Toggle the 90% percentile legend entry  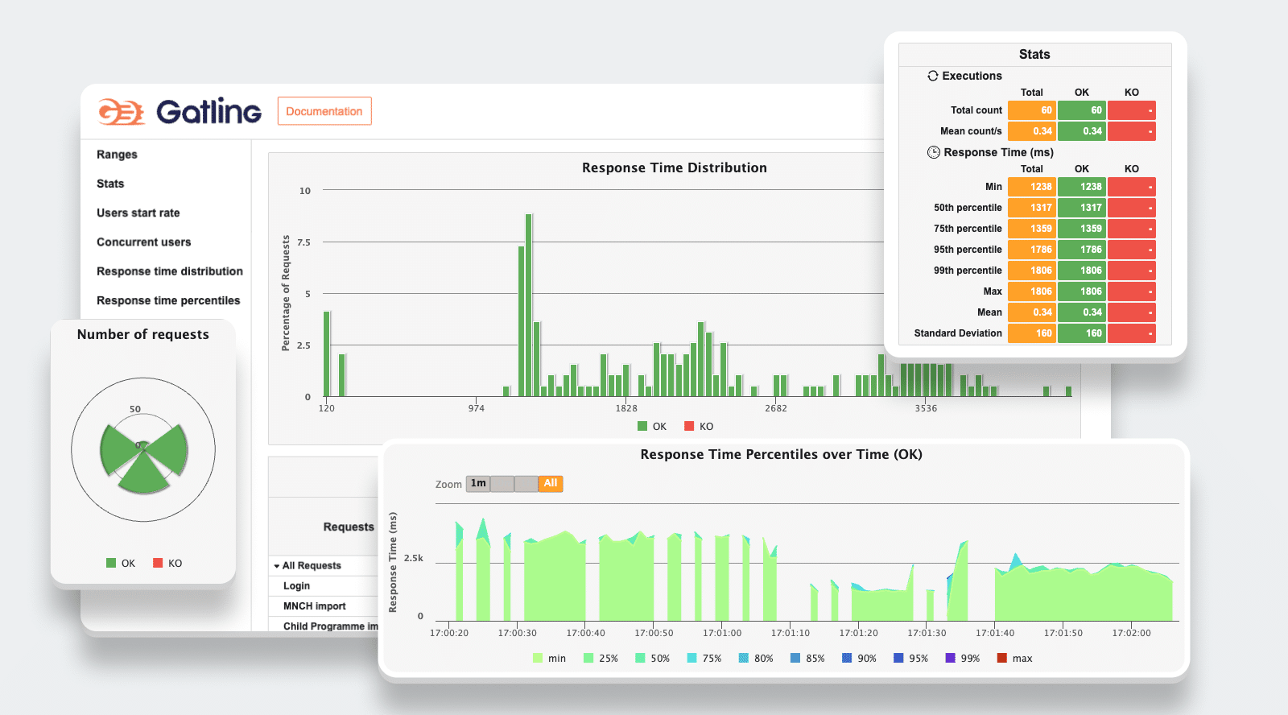pyautogui.click(x=859, y=659)
